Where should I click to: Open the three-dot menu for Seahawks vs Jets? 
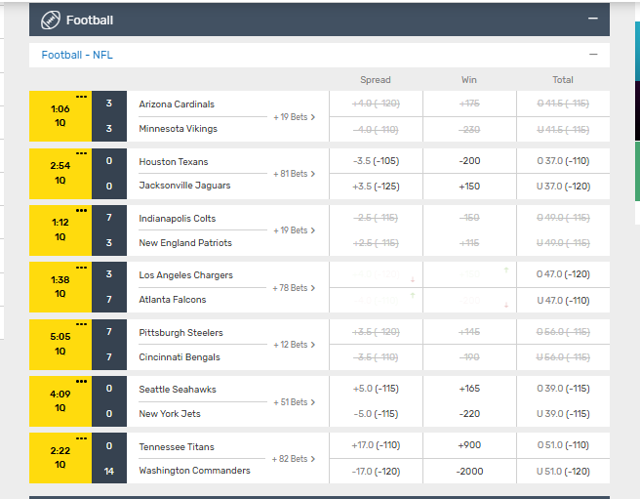pos(82,381)
